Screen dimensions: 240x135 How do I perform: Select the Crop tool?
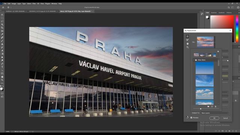point(2,28)
